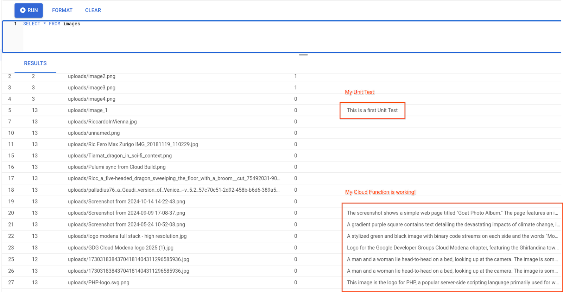Click the uploads/Tiamat_dragon_in_sci-fi_context.png cell

coord(120,155)
